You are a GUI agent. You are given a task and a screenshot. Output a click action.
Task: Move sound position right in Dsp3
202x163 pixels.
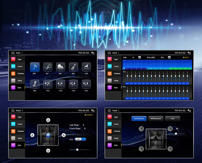coord(64,135)
